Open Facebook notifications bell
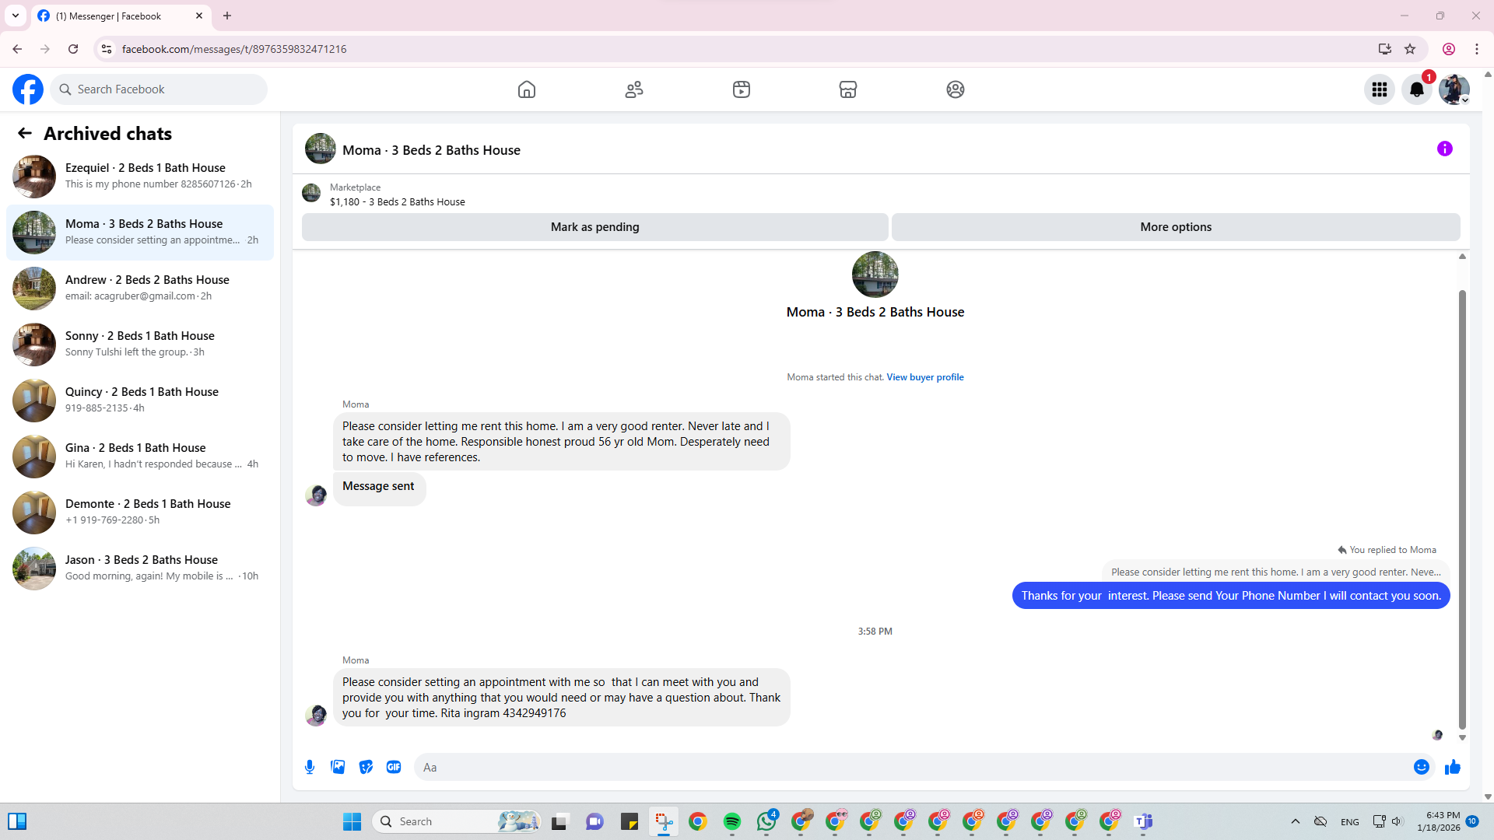The width and height of the screenshot is (1494, 840). coord(1416,89)
